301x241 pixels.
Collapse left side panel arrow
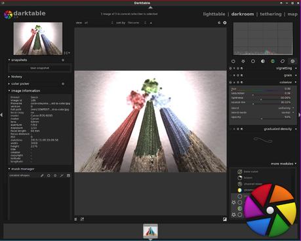pyautogui.click(x=1, y=115)
